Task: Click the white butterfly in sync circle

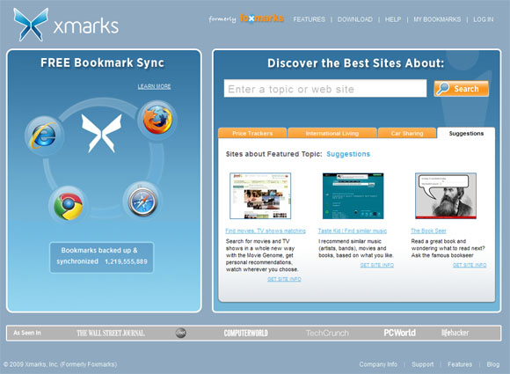Action: (x=101, y=133)
